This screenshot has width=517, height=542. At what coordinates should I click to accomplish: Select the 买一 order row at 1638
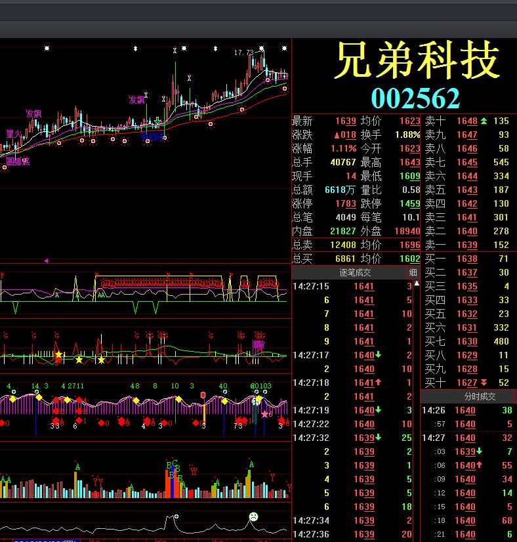pyautogui.click(x=467, y=259)
